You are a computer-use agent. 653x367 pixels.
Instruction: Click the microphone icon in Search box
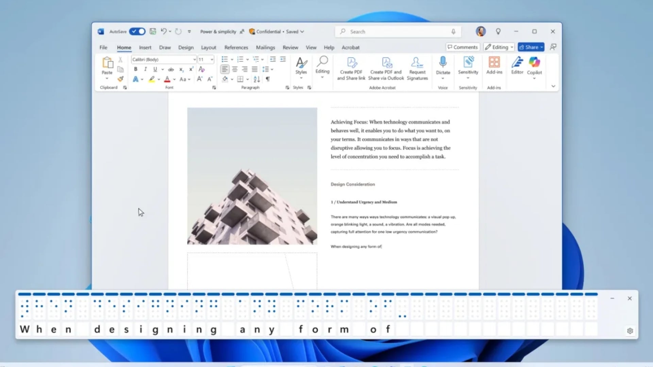pyautogui.click(x=453, y=32)
